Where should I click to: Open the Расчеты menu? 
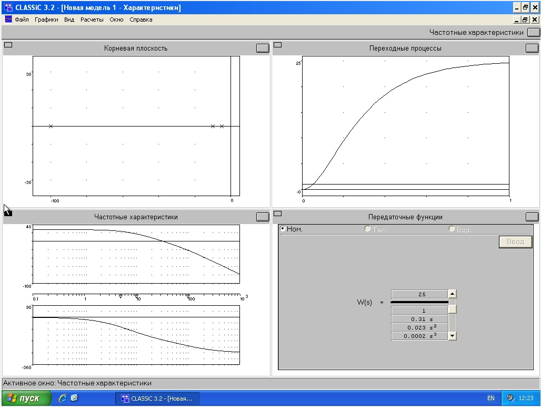click(92, 20)
